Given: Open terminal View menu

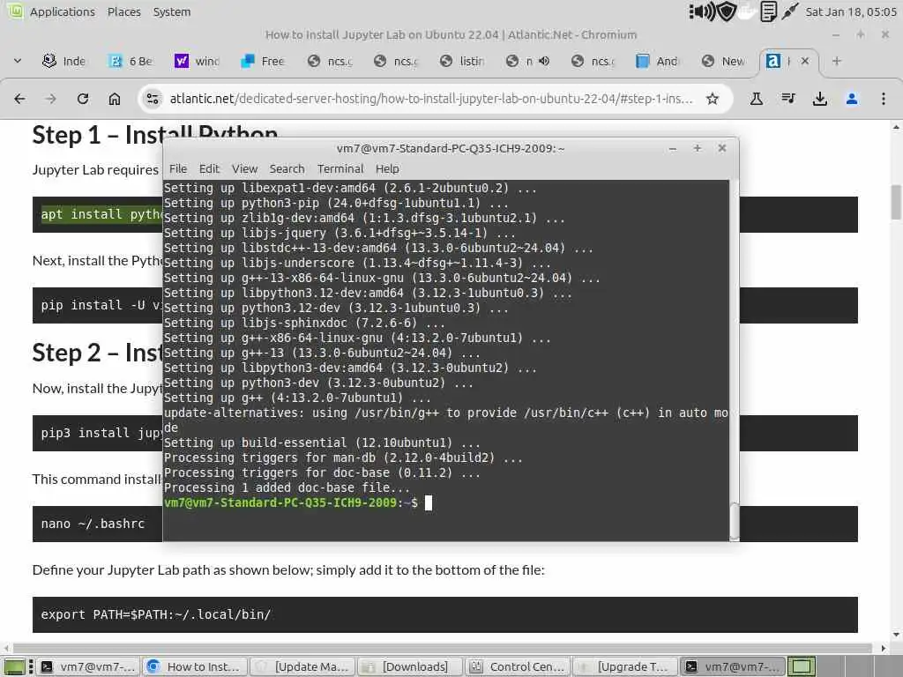Looking at the screenshot, I should pos(244,168).
